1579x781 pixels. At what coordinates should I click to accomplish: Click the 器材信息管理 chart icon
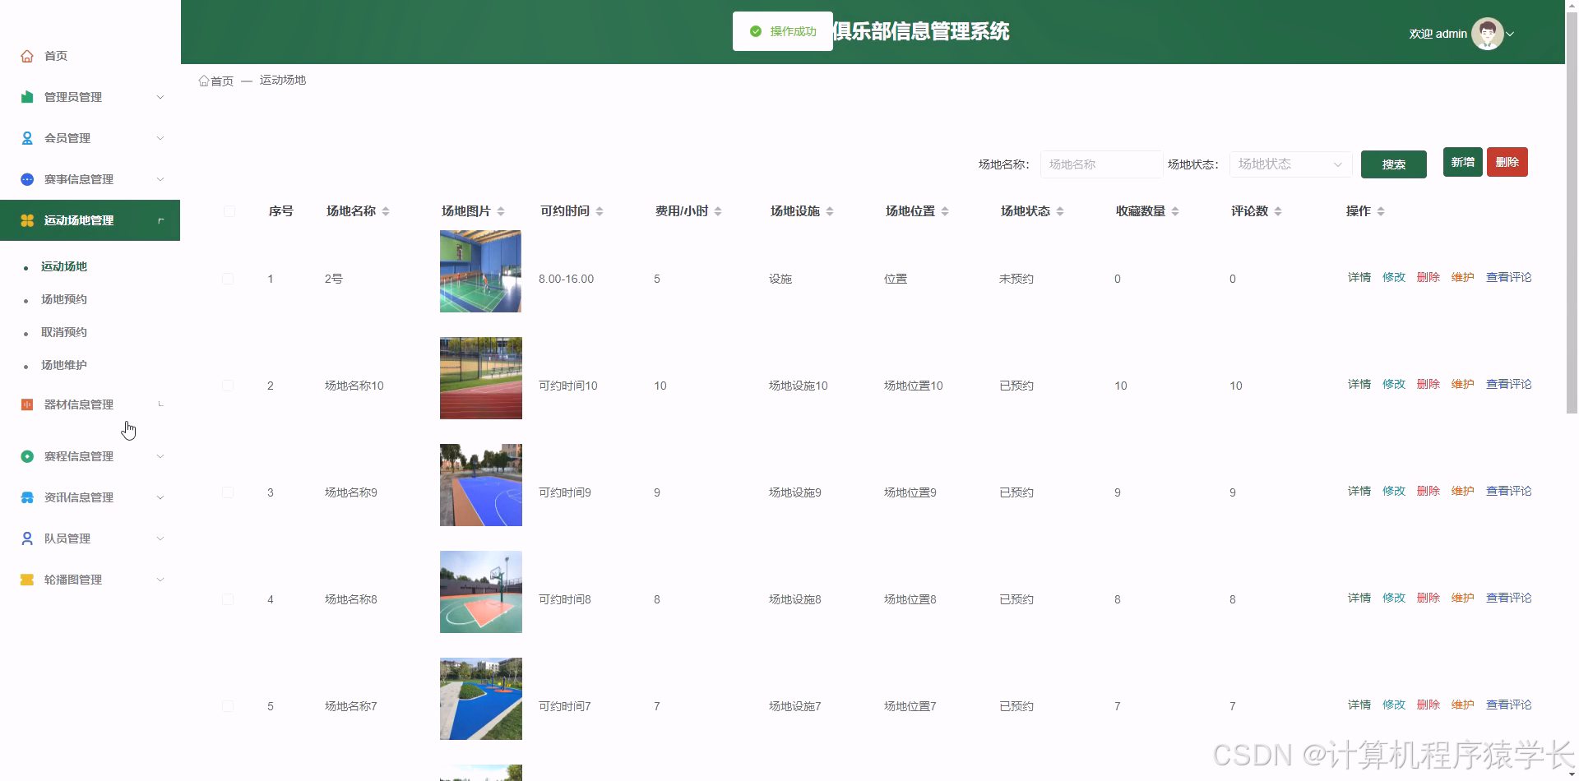click(26, 404)
